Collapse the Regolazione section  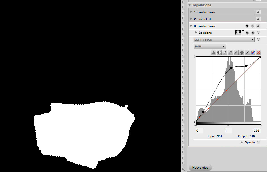(190, 5)
